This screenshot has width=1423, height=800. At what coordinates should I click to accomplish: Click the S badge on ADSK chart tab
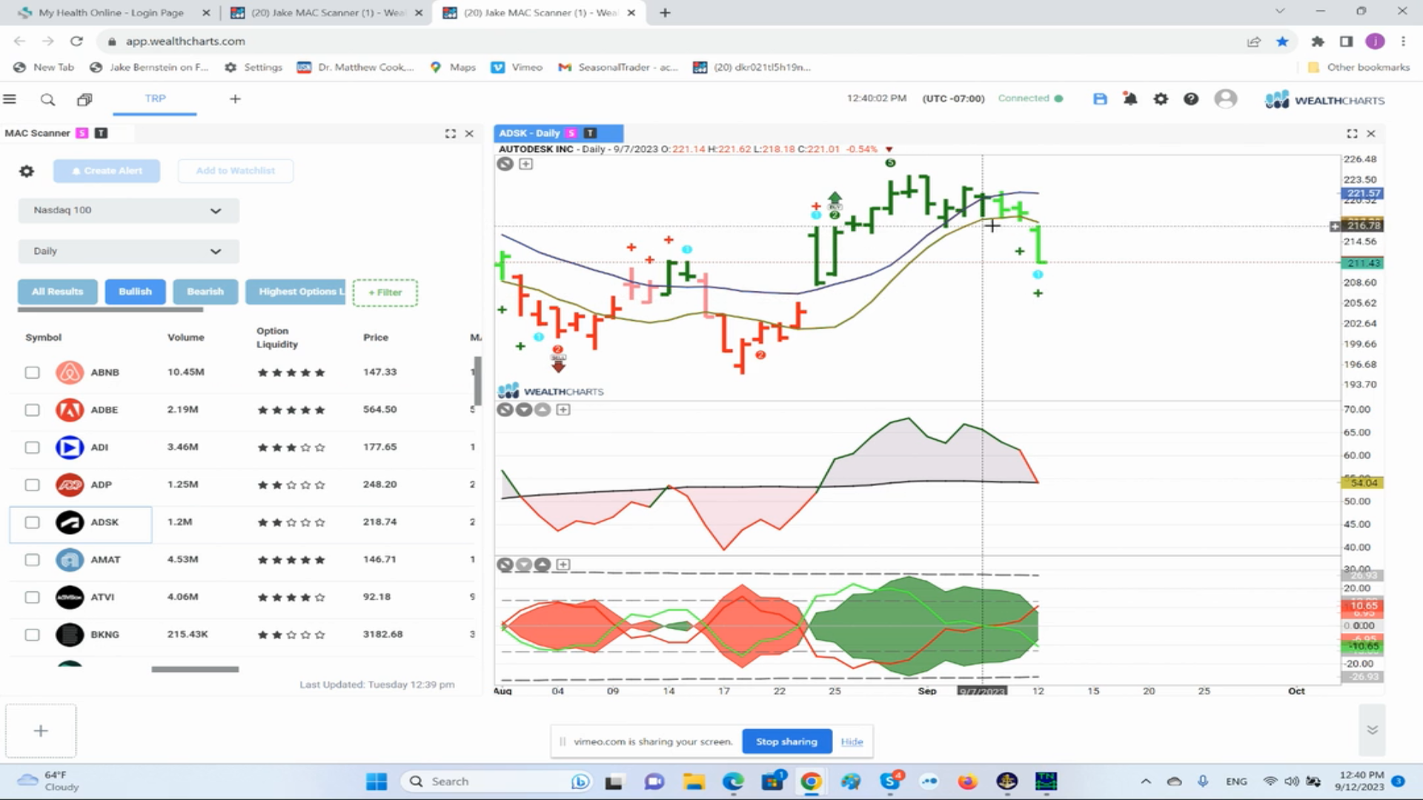(x=571, y=133)
